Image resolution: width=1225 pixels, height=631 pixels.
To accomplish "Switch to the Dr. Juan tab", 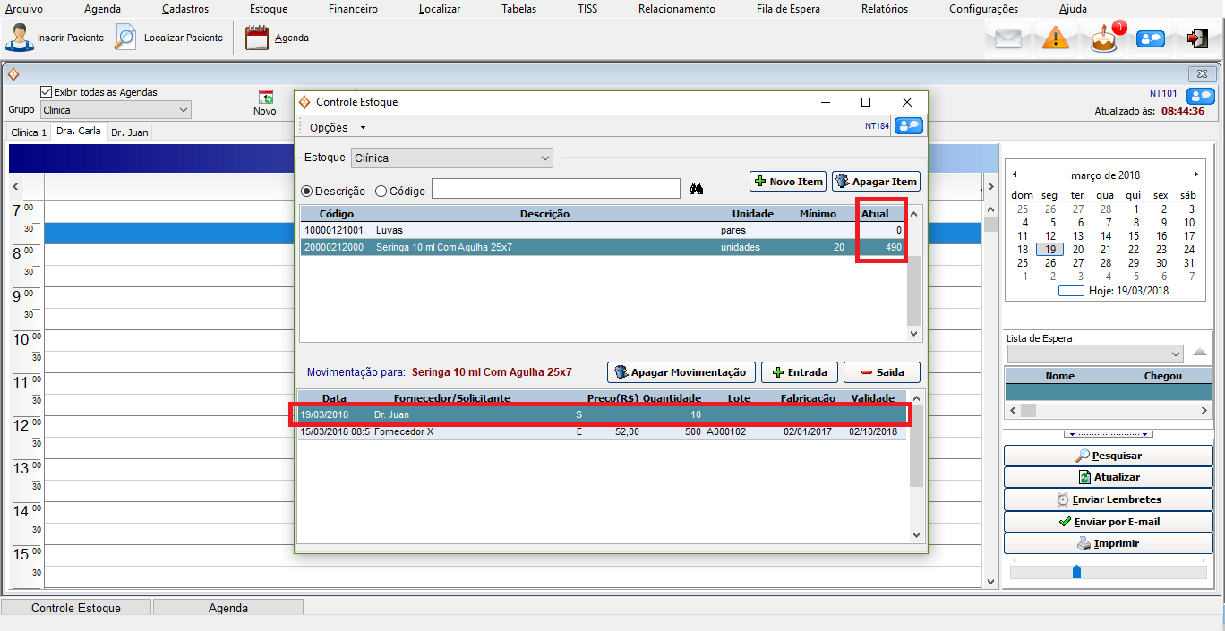I will click(130, 132).
